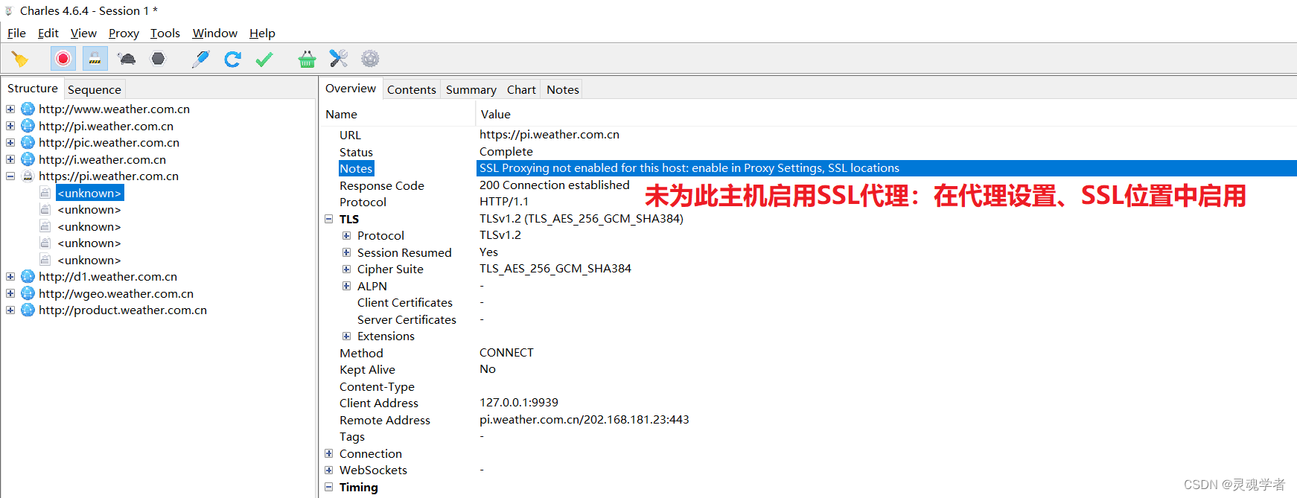Select the Response Code row

point(809,185)
